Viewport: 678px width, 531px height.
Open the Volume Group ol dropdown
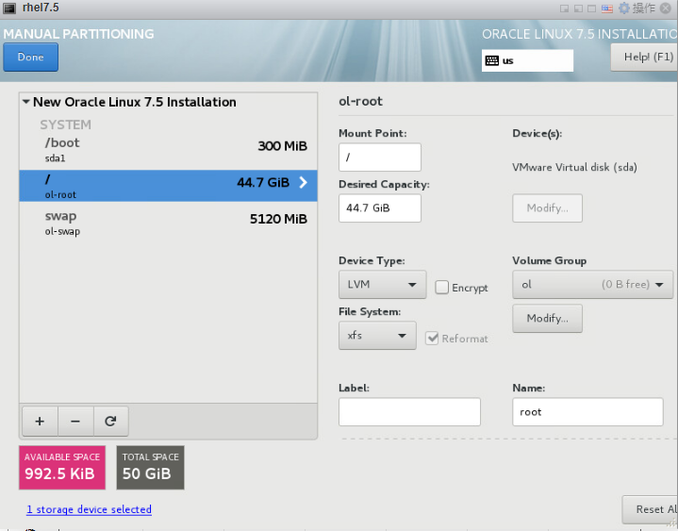[592, 285]
